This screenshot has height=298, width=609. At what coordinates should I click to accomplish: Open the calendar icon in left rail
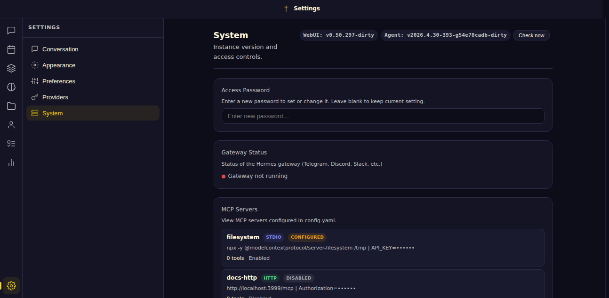[x=11, y=49]
